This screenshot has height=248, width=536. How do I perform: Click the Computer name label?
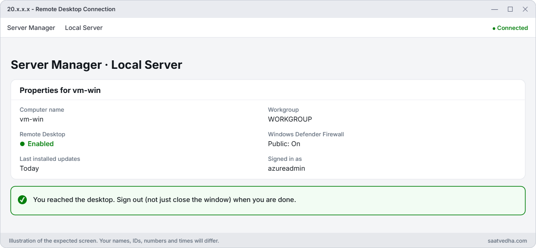click(x=42, y=109)
